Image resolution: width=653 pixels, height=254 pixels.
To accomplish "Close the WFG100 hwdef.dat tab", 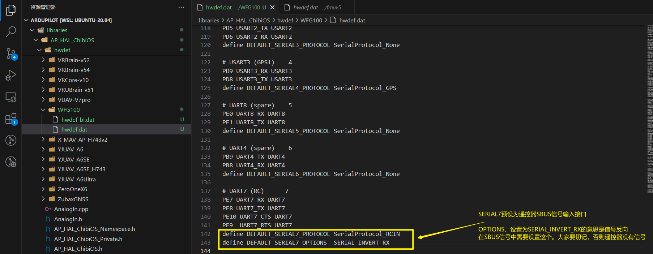I will point(273,7).
